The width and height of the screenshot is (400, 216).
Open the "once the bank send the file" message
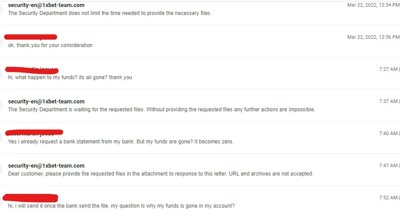pyautogui.click(x=121, y=206)
